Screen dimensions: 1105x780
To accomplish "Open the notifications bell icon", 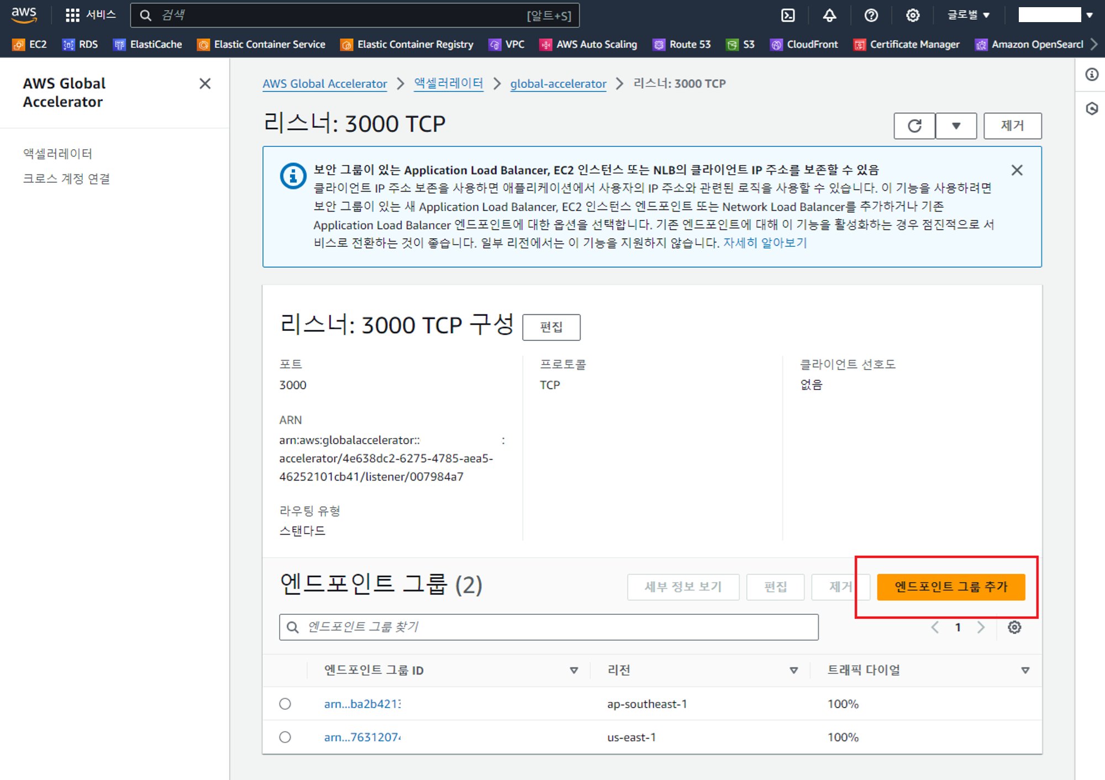I will point(829,15).
